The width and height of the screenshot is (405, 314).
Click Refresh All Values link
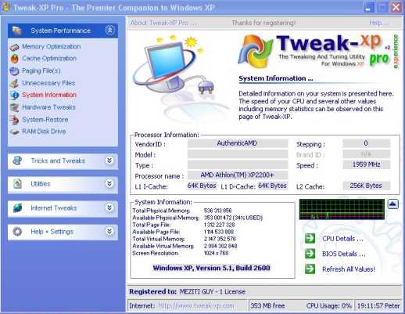pyautogui.click(x=349, y=269)
